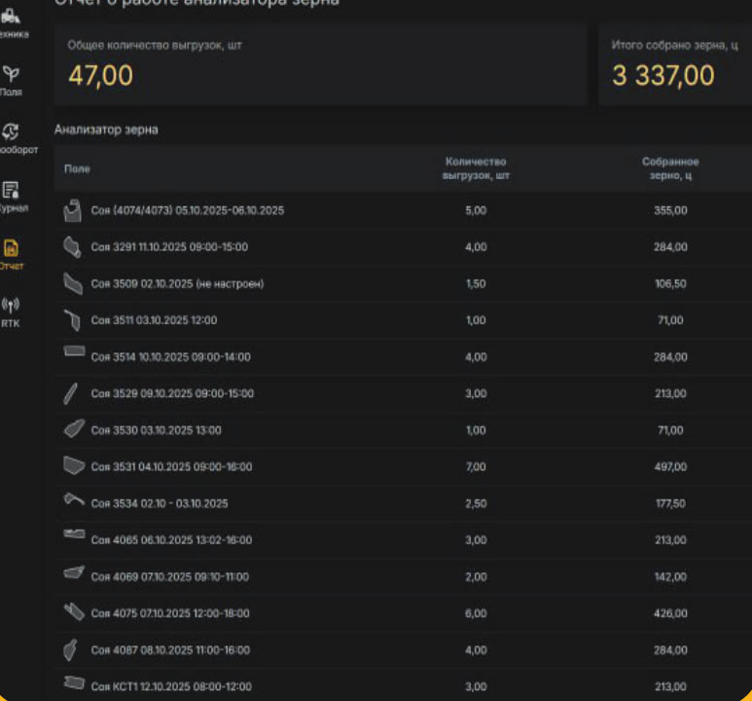Image resolution: width=752 pixels, height=701 pixels.
Task: Click unload count 2,50 for Соя 3534
Action: (476, 503)
